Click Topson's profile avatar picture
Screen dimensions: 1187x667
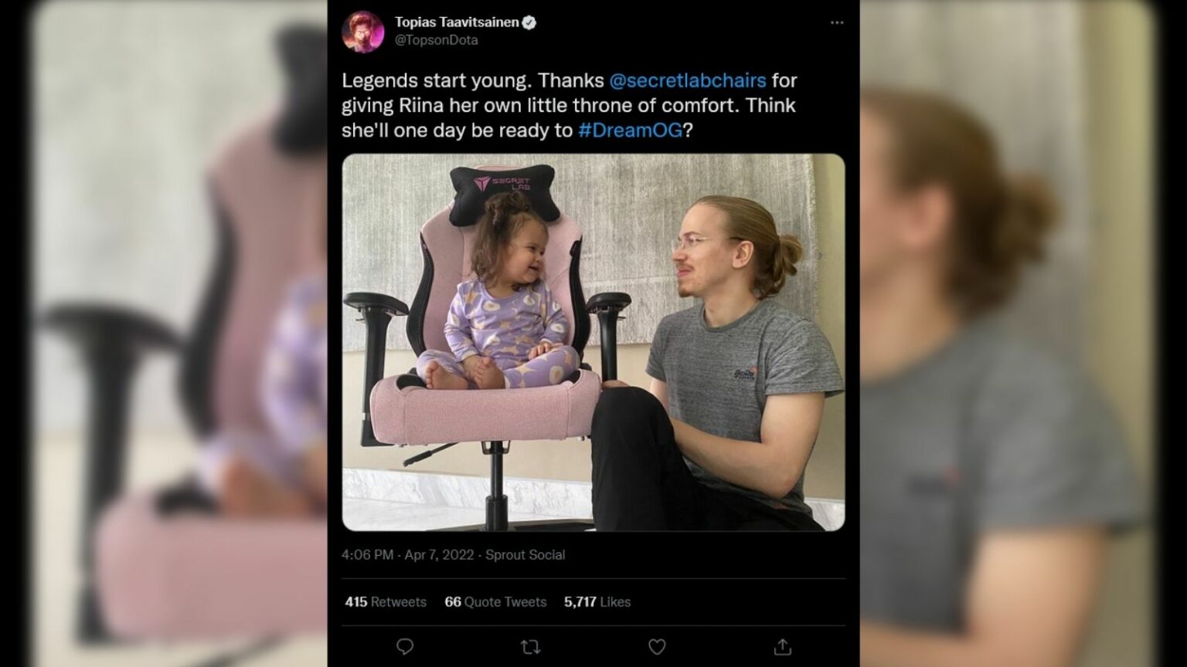click(x=362, y=32)
